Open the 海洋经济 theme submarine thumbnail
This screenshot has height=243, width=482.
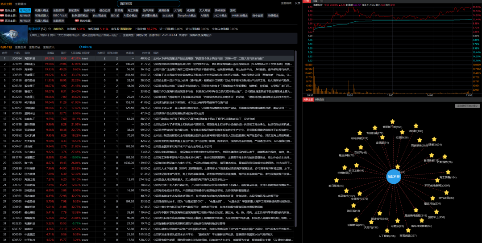coord(13,35)
